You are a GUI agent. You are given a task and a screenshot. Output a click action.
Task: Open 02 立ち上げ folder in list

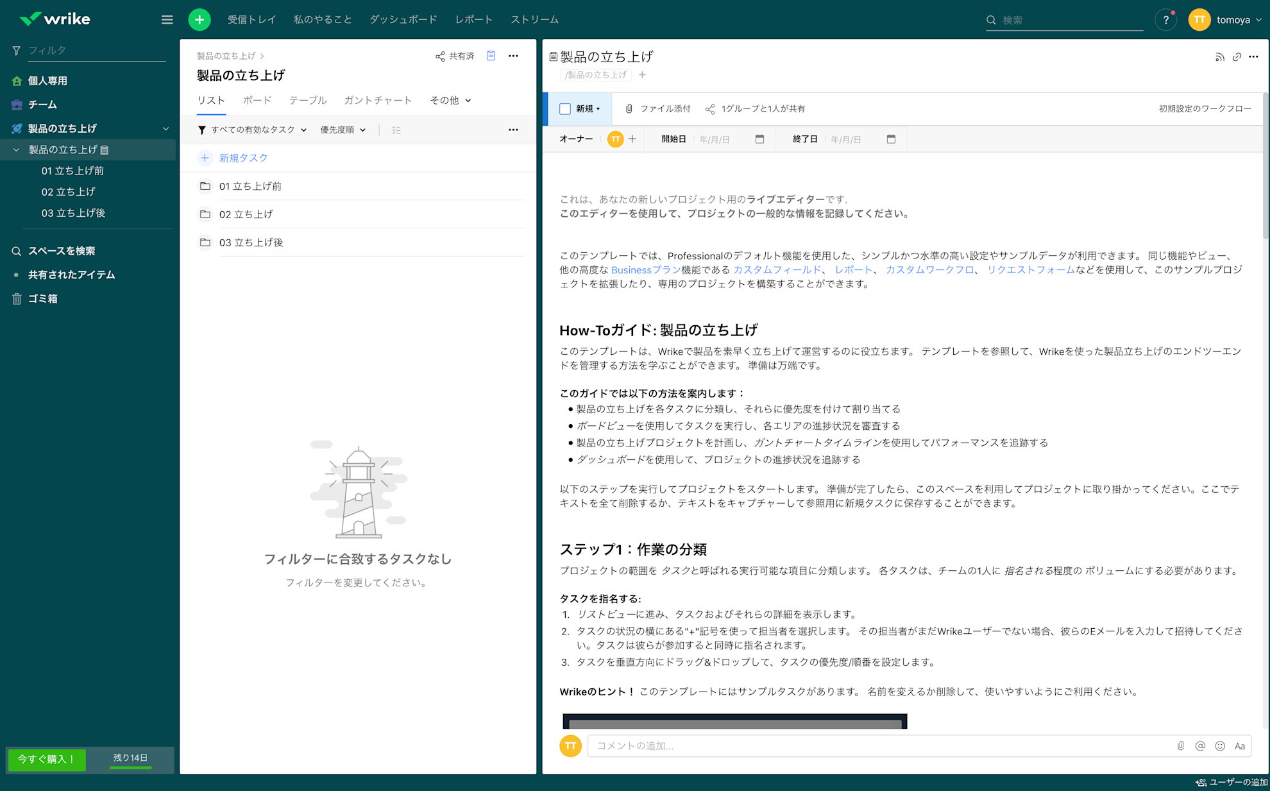click(x=246, y=214)
